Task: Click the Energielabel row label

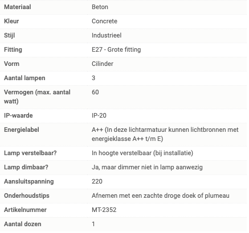Action: point(22,130)
